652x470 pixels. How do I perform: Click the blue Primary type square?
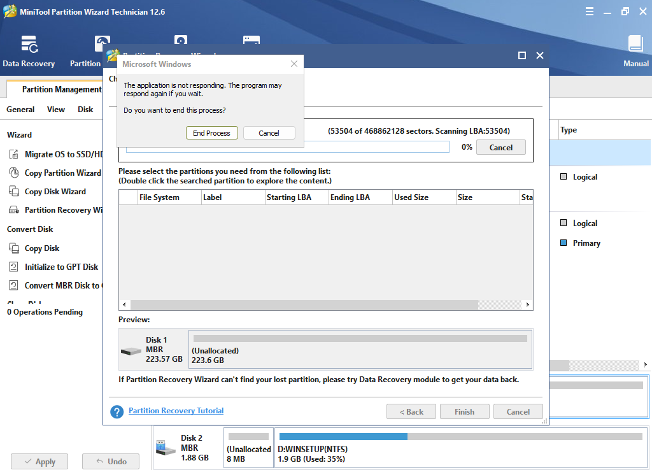(x=563, y=243)
